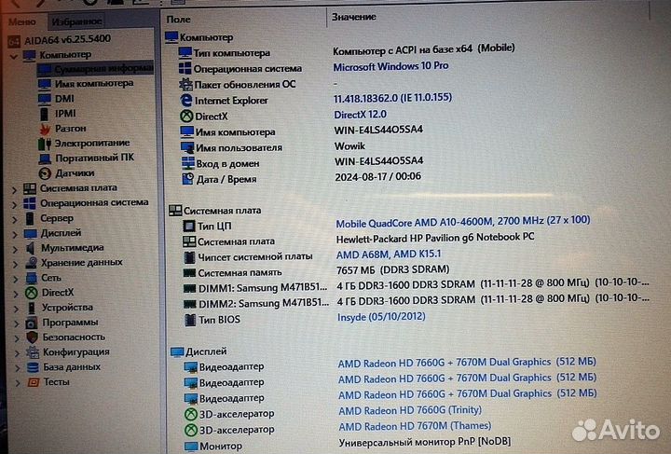The height and width of the screenshot is (454, 671).
Task: Open the Microsoft Windows 10 Pro link
Action: 390,66
